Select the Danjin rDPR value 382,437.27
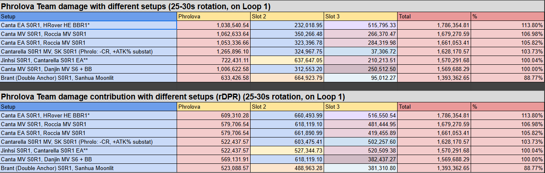 361,160
